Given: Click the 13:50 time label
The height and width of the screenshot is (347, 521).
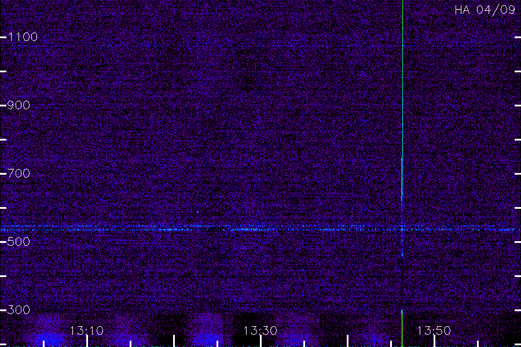Looking at the screenshot, I should pos(434,331).
